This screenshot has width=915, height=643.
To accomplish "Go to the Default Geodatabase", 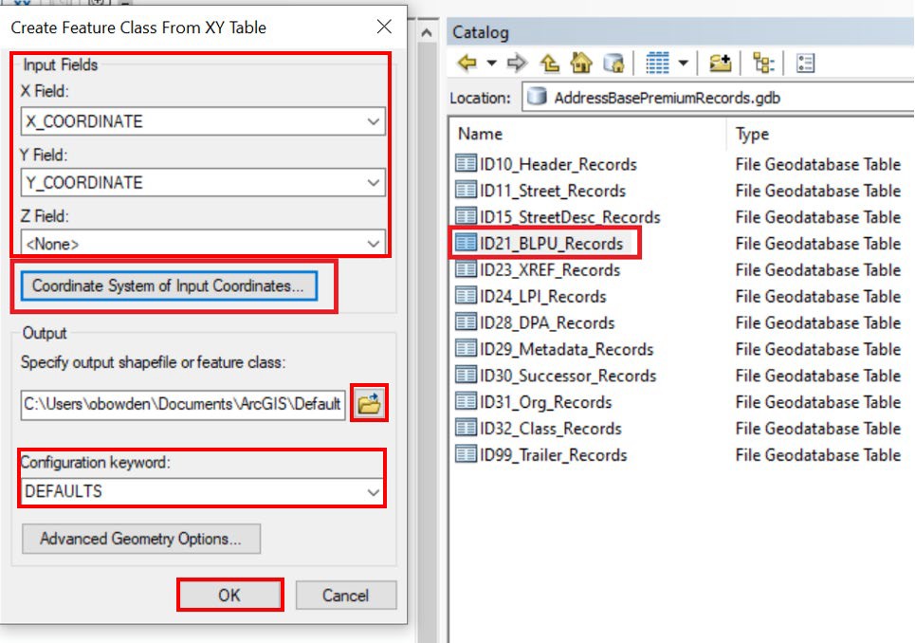I will tap(614, 63).
